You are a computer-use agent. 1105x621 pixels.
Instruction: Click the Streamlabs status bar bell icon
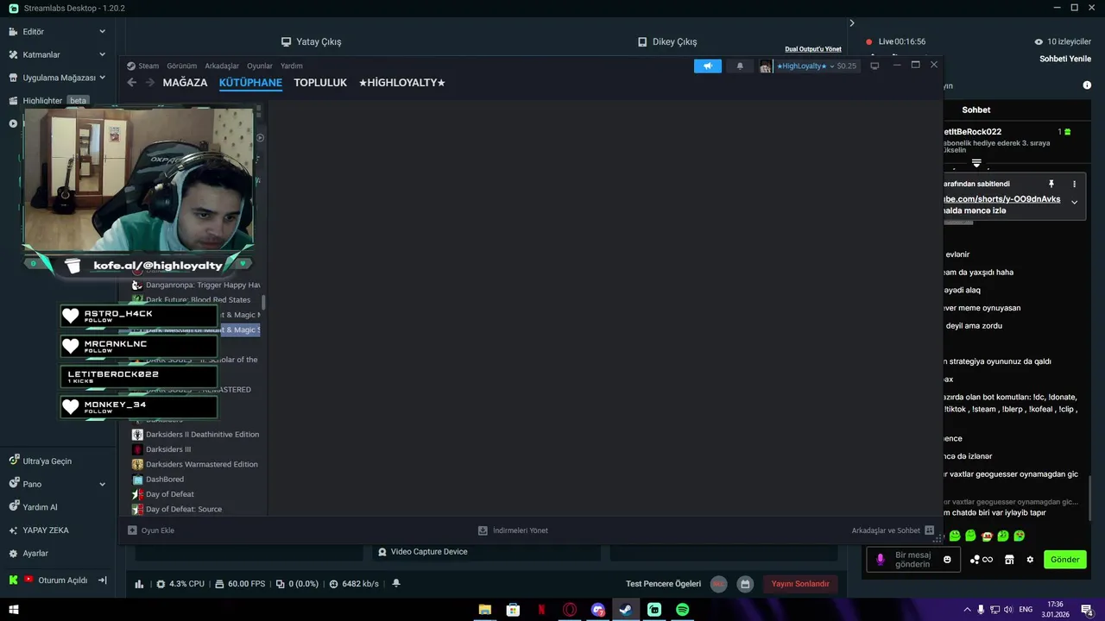[396, 584]
